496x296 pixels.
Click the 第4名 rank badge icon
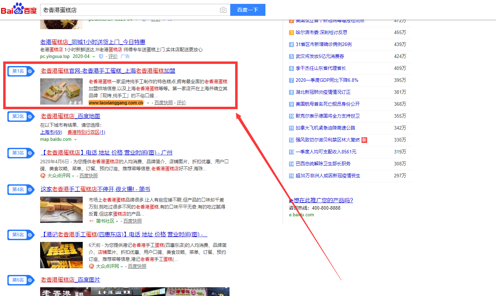tap(21, 189)
